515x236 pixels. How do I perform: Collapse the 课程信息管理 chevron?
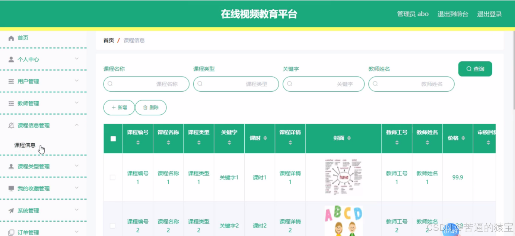[77, 125]
